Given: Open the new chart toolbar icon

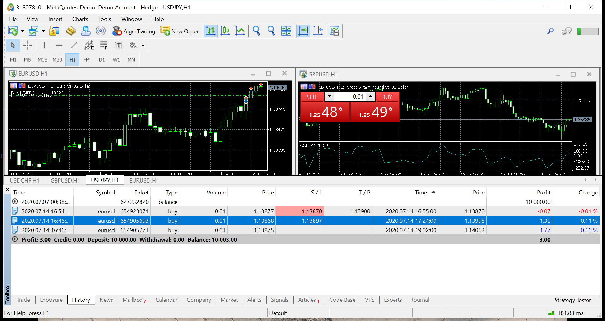Looking at the screenshot, I should coord(13,31).
